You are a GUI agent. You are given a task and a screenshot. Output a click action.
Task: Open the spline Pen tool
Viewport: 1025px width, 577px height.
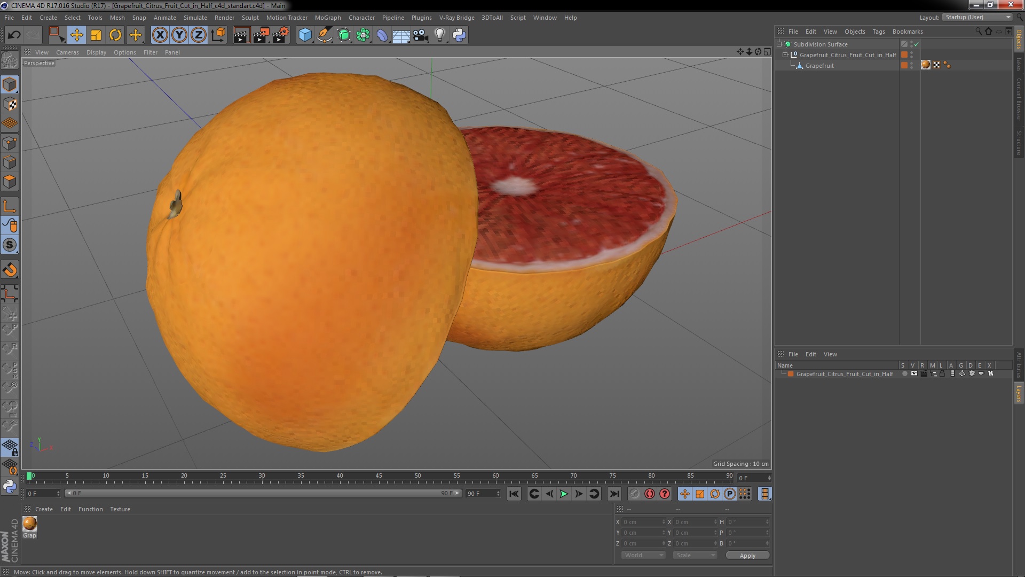click(x=324, y=35)
